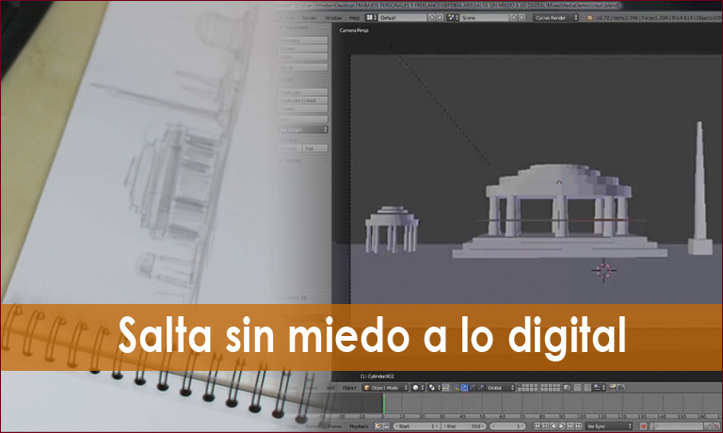
Task: Click the keying set field with key icon
Action: (x=676, y=426)
